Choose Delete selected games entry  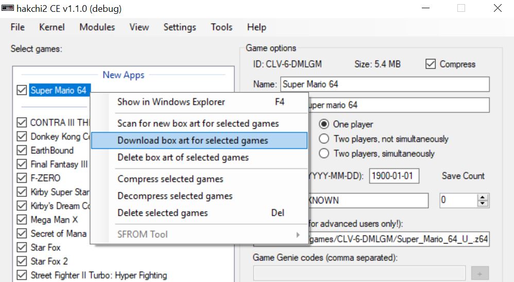pos(199,213)
